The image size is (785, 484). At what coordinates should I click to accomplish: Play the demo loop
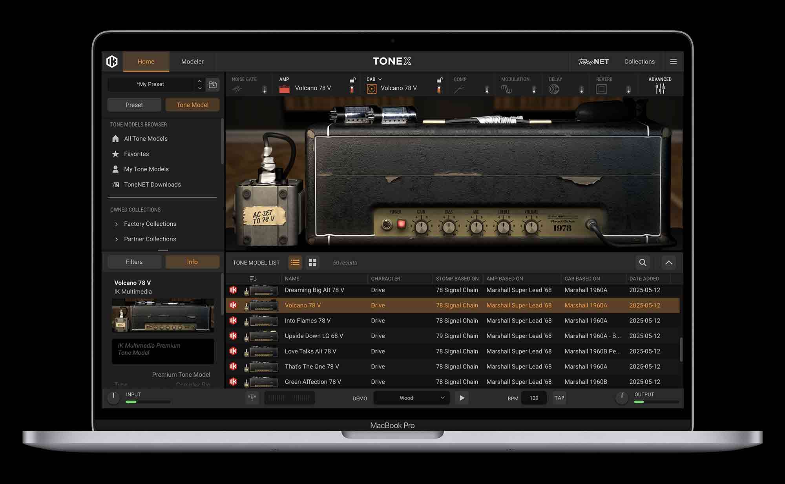462,398
